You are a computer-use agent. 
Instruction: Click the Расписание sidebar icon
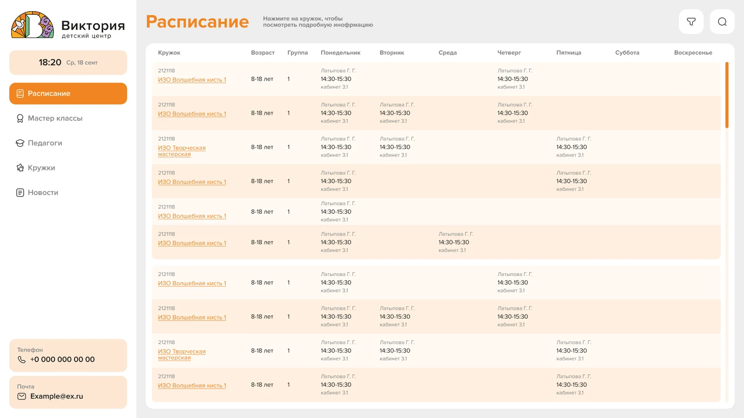tap(20, 94)
